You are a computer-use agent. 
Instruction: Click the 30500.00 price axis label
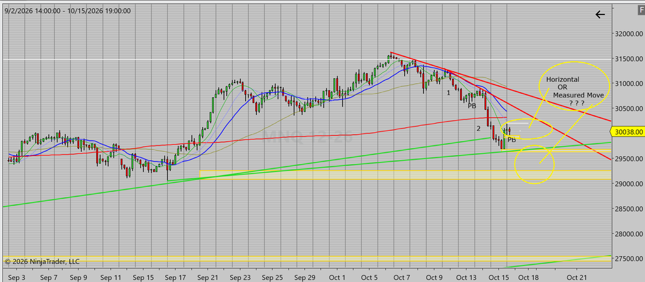coord(629,109)
